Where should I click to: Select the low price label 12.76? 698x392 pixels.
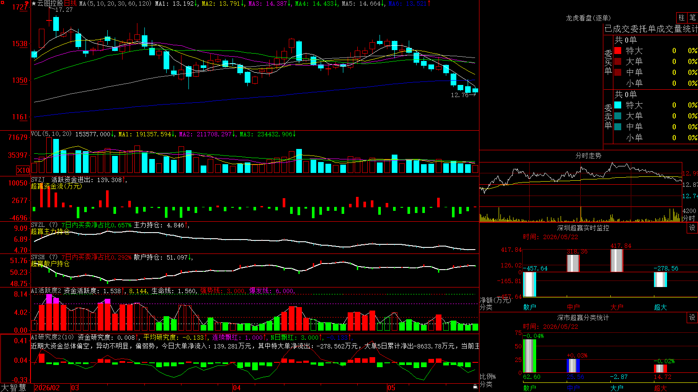tap(460, 95)
